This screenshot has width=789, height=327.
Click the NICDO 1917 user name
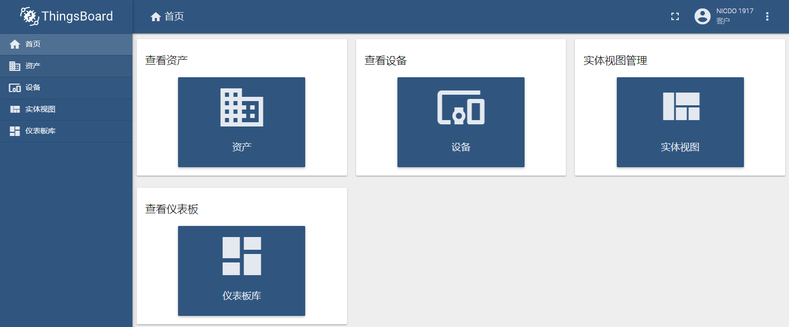pos(735,11)
